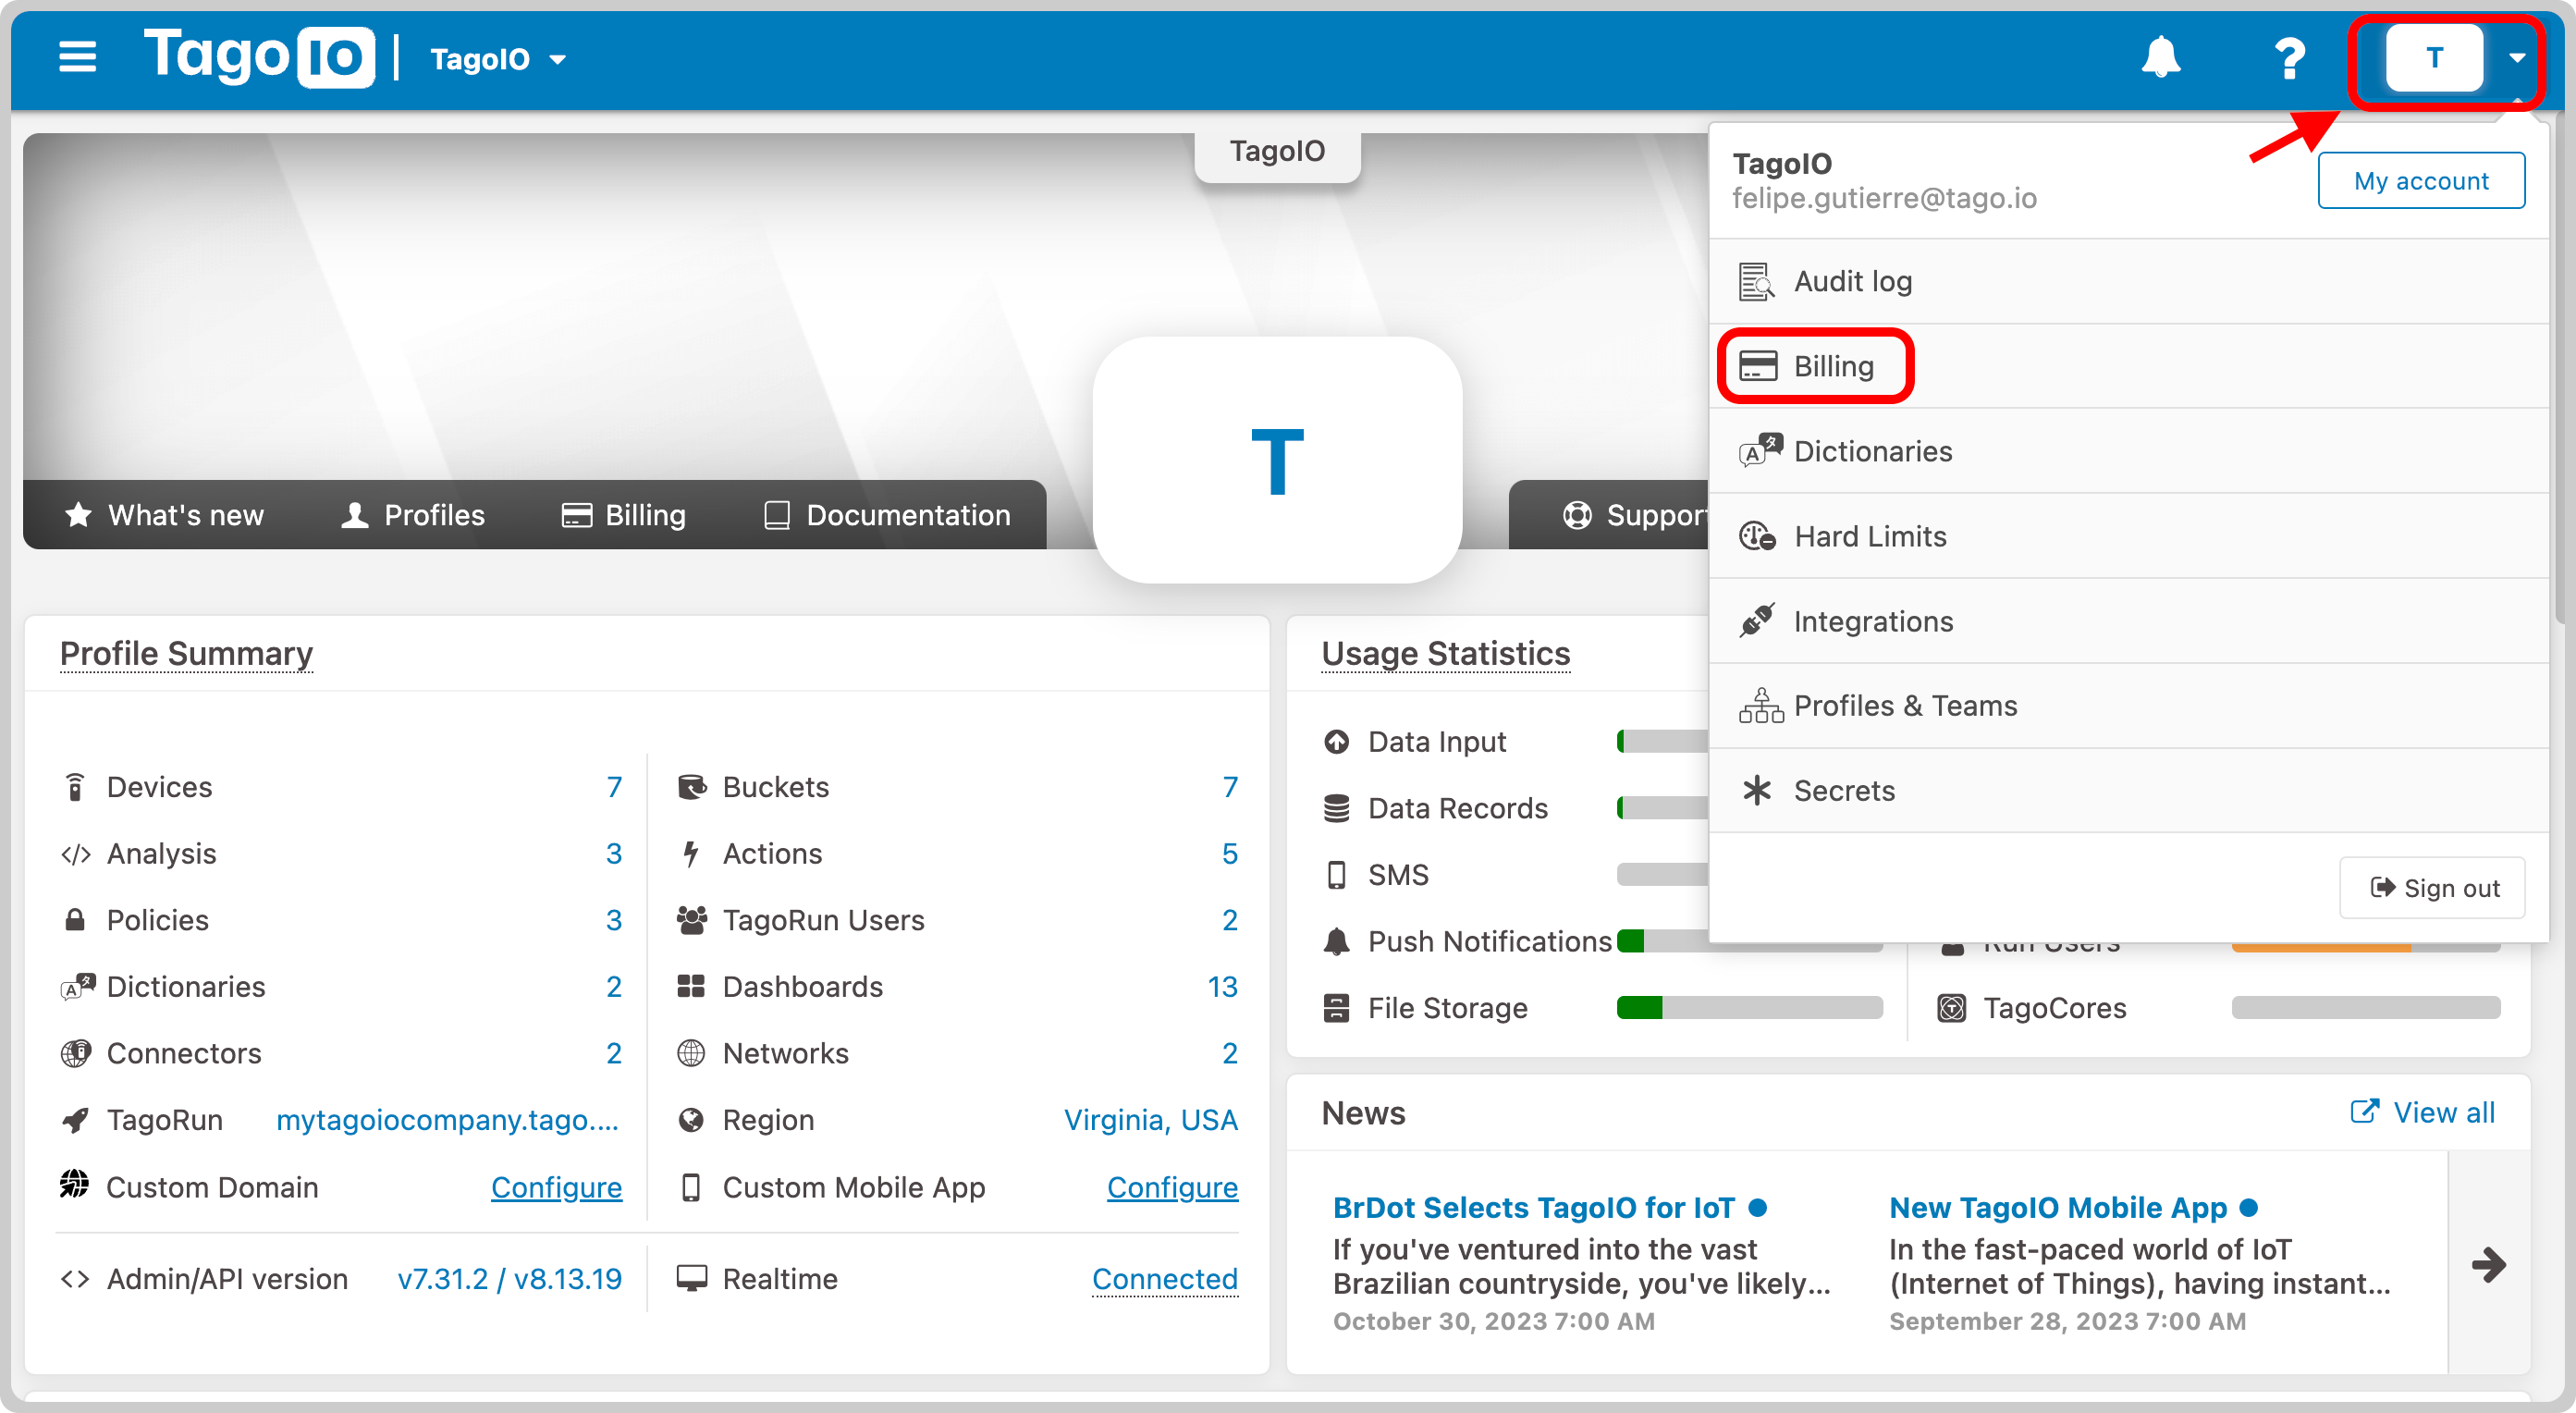The height and width of the screenshot is (1413, 2576).
Task: Open the Billing tab in banner
Action: (x=623, y=515)
